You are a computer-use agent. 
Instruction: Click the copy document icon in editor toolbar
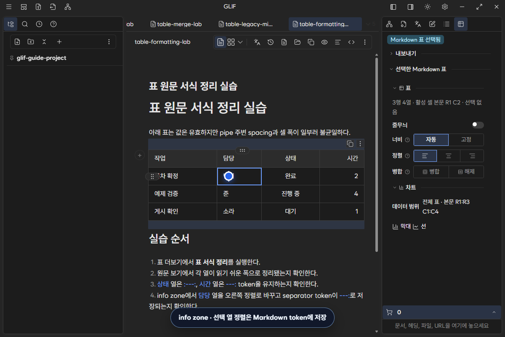311,42
